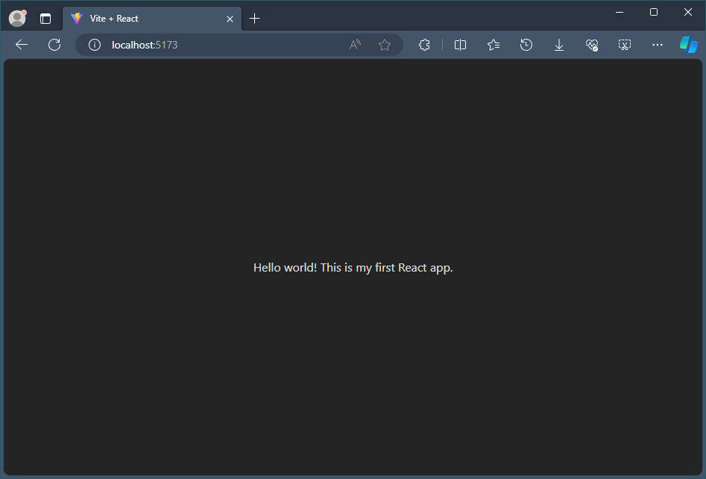Open the Copilot sidebar
Image resolution: width=706 pixels, height=479 pixels.
point(687,45)
